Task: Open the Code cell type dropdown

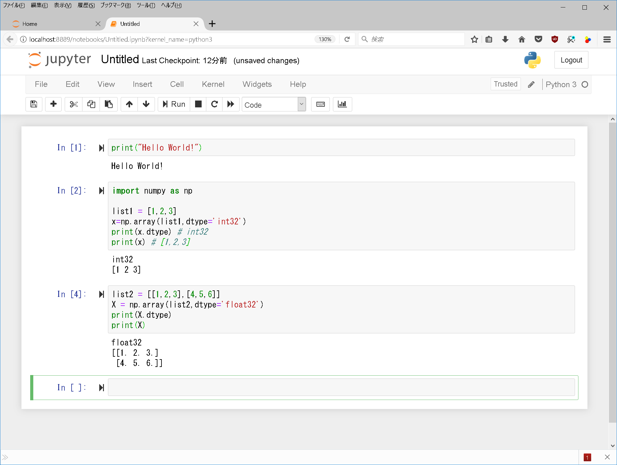Action: click(274, 105)
